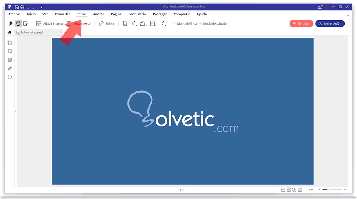Undo the last action
Viewport: 357px width, 199px height.
[x=28, y=7]
